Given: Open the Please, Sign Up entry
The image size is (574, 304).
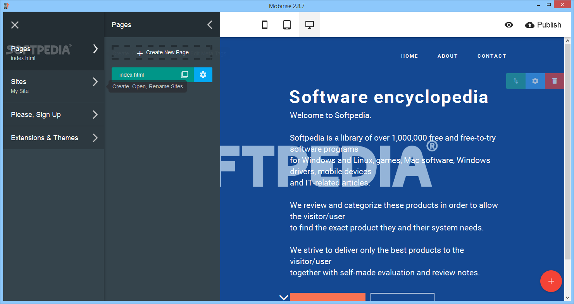Looking at the screenshot, I should 53,115.
